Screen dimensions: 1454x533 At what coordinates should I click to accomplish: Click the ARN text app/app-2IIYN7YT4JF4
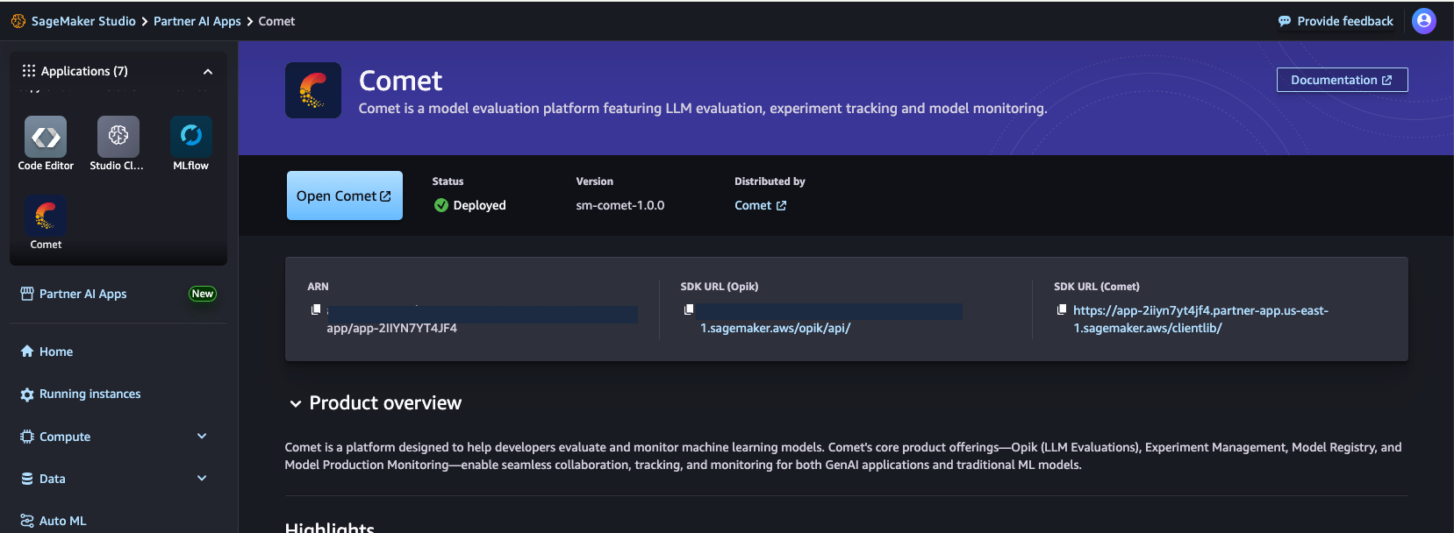click(x=391, y=328)
